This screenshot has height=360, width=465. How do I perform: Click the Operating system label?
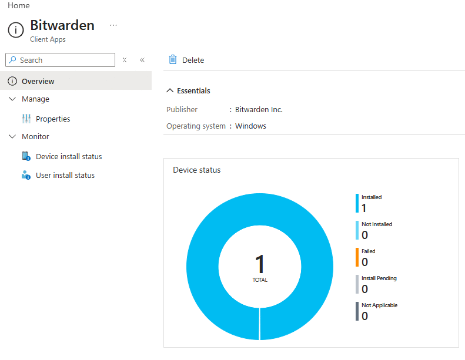pyautogui.click(x=196, y=126)
